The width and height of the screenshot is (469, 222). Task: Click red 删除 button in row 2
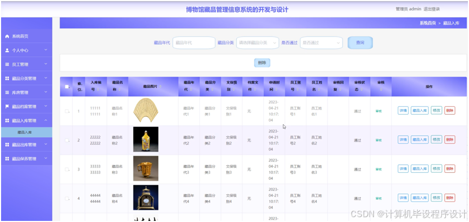[x=450, y=140]
